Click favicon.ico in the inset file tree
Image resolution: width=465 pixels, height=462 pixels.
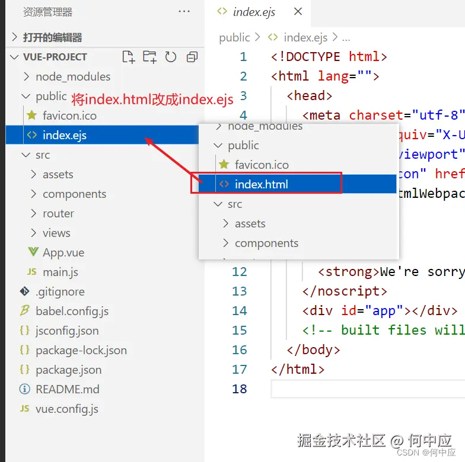pos(262,165)
